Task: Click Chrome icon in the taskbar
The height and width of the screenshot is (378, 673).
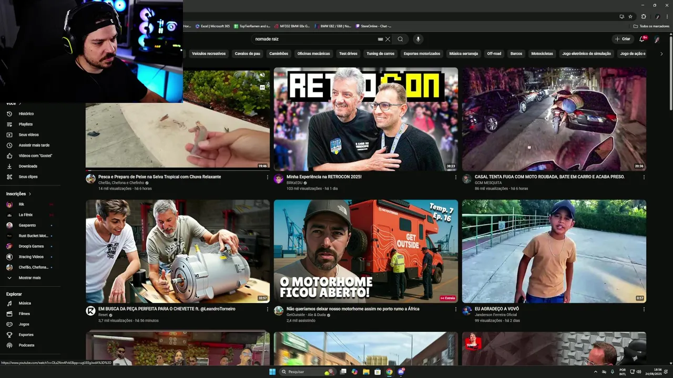Action: (389, 372)
